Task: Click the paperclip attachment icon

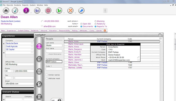Action: point(105,11)
